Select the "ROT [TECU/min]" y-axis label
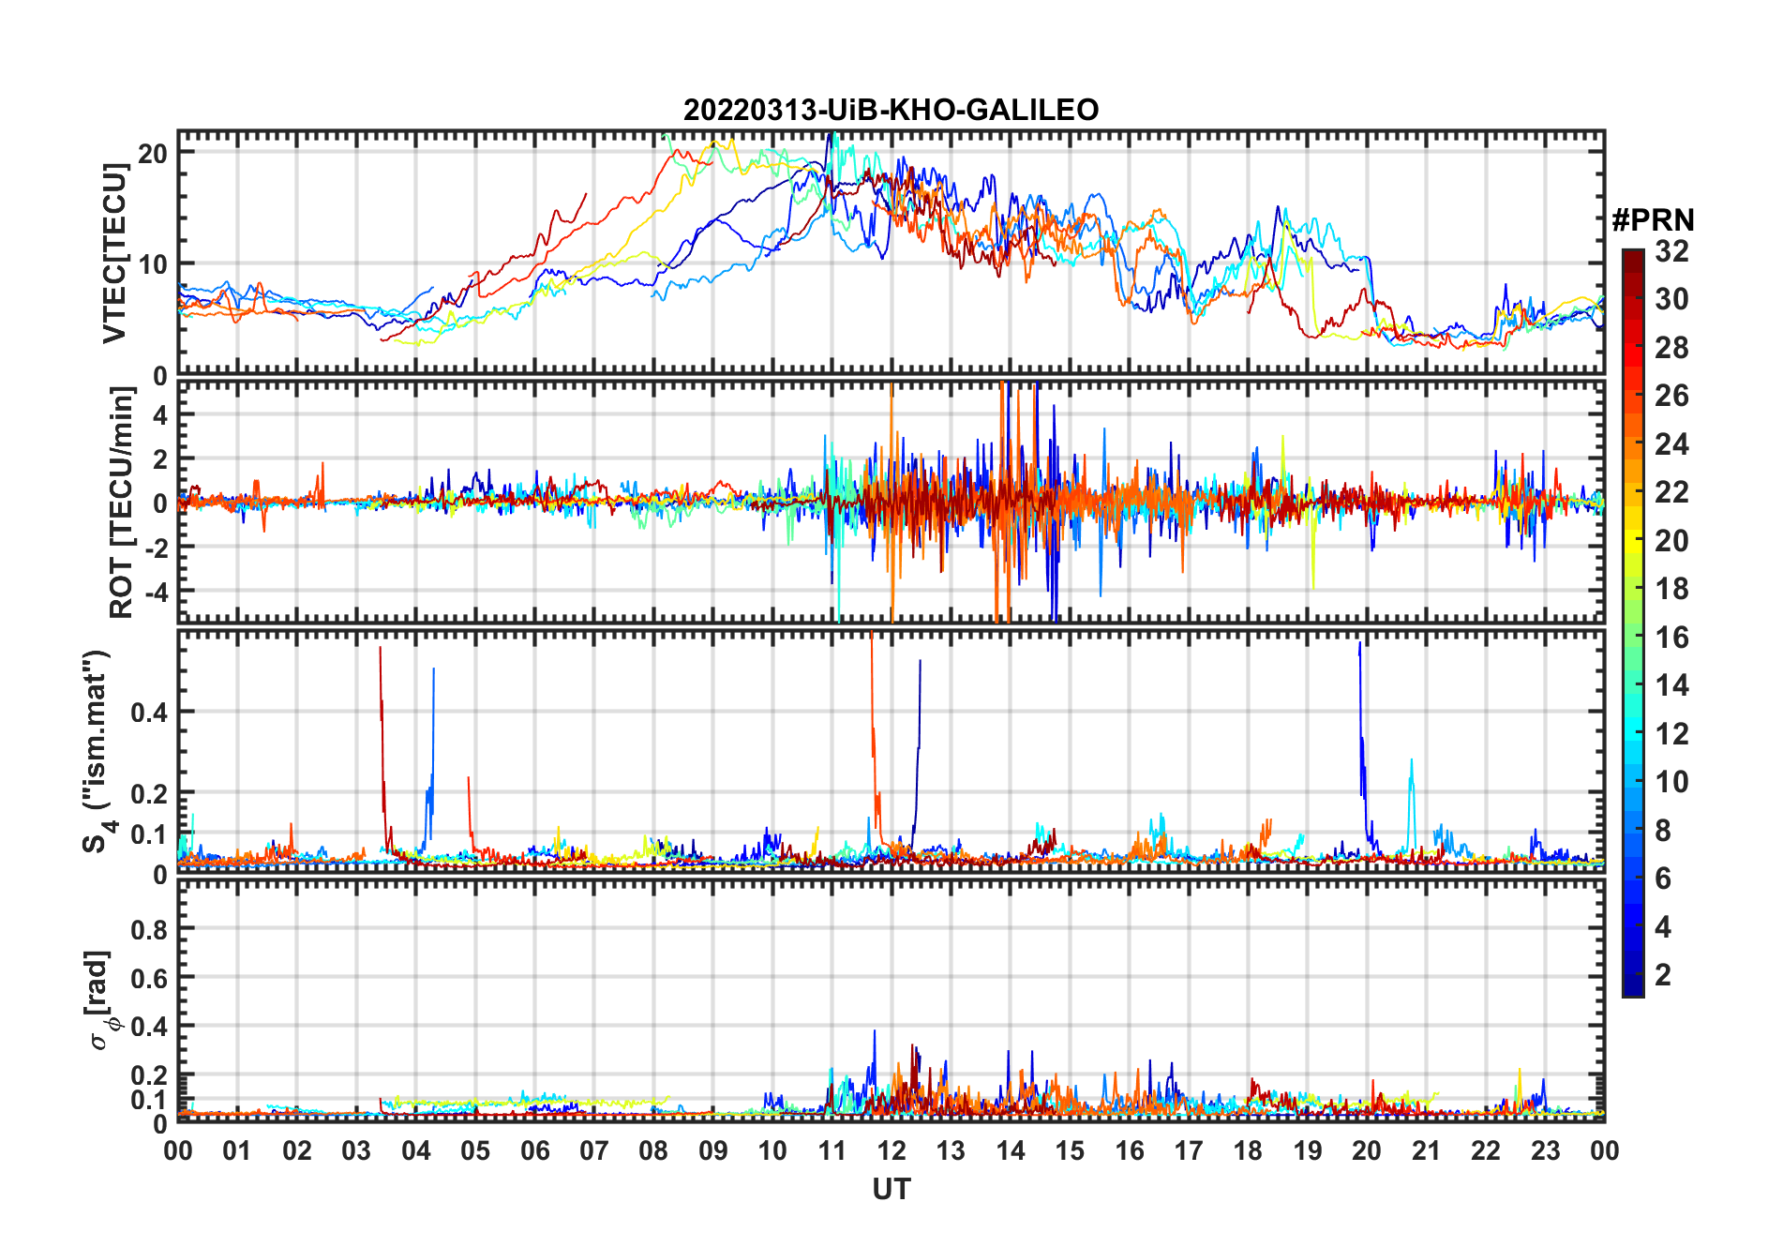This screenshot has height=1247, width=1783. 122,503
